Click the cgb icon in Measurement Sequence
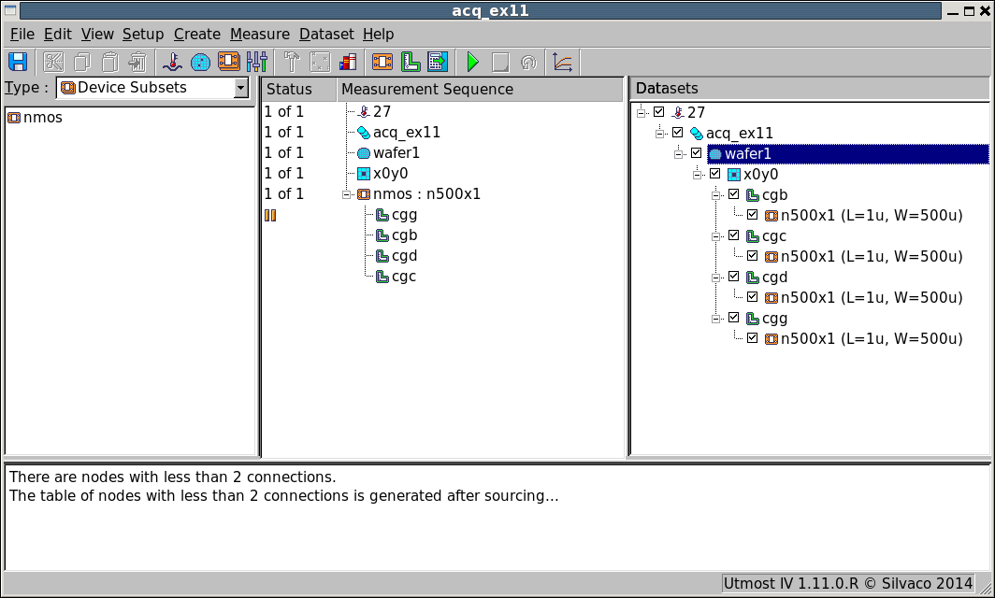The height and width of the screenshot is (598, 995). (x=382, y=235)
